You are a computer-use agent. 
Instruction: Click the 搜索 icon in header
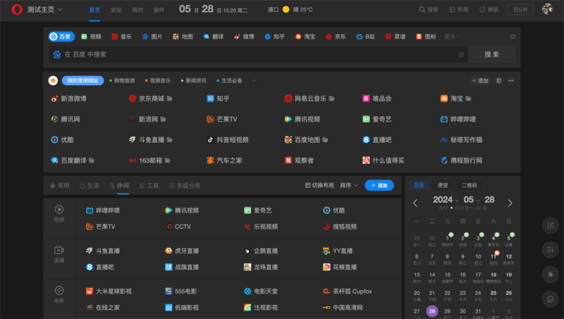(422, 10)
